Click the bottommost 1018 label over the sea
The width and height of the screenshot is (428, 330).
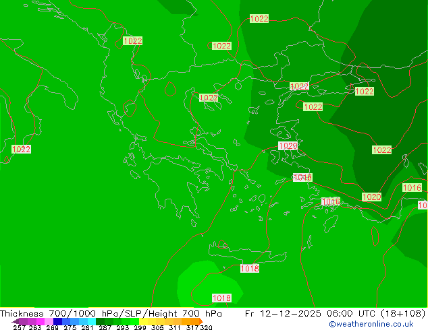tap(222, 298)
